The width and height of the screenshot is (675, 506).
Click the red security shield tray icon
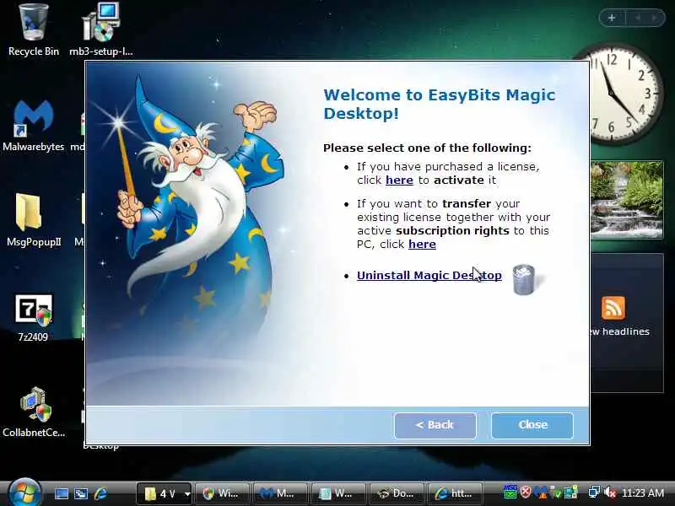pos(525,492)
